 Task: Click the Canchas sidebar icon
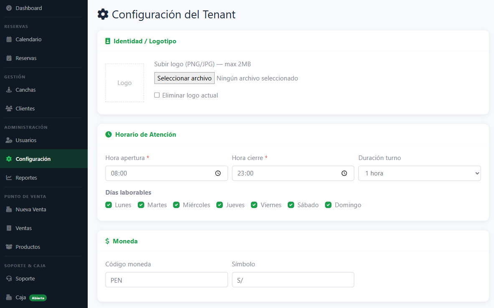point(9,90)
